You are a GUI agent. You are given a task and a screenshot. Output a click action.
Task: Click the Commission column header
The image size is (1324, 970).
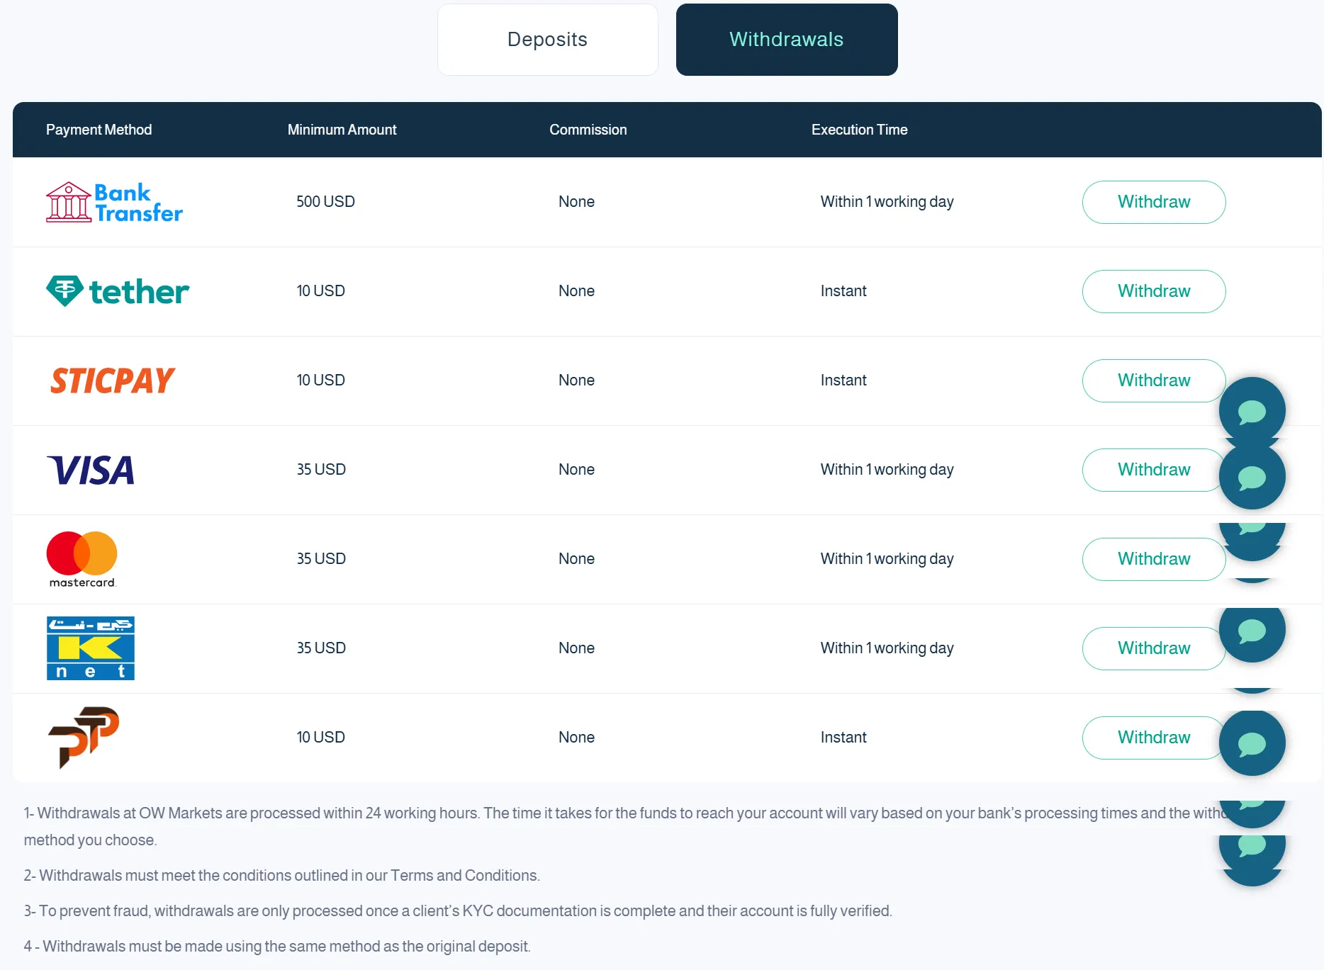tap(588, 130)
